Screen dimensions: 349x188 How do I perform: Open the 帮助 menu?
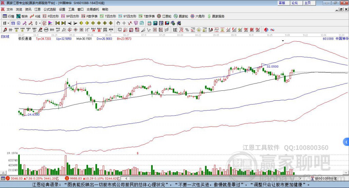point(105,9)
